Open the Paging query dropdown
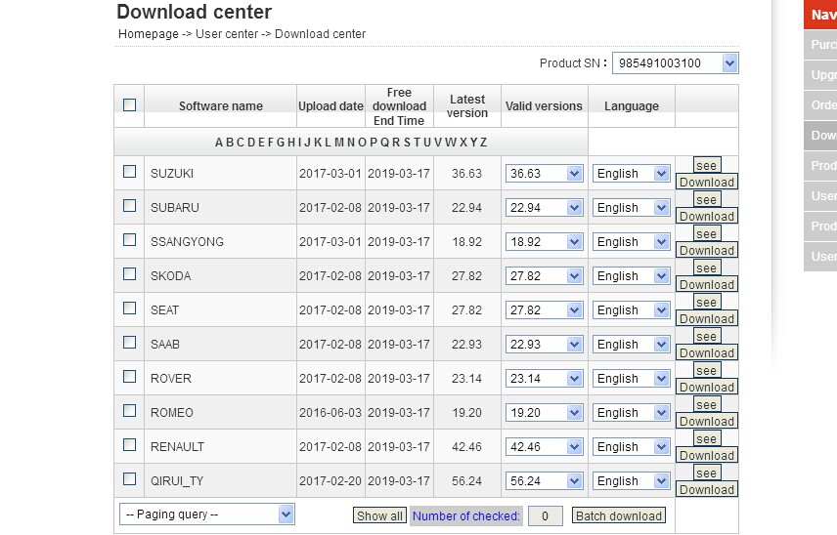Image resolution: width=837 pixels, height=535 pixels. pos(207,514)
